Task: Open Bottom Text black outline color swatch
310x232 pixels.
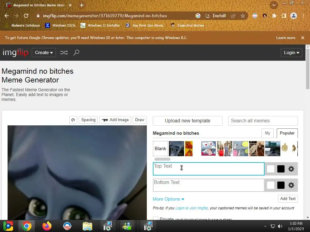Action: pos(281,185)
